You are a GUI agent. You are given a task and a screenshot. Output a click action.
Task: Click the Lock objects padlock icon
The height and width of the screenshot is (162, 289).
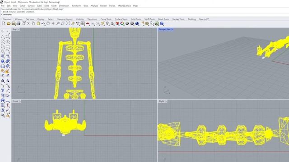(x=112, y=23)
